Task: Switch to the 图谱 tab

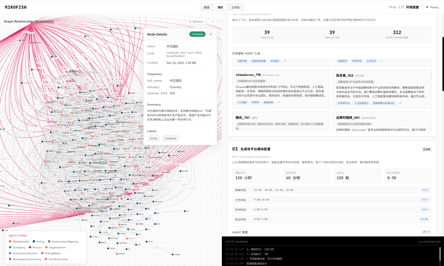Action: click(x=207, y=7)
